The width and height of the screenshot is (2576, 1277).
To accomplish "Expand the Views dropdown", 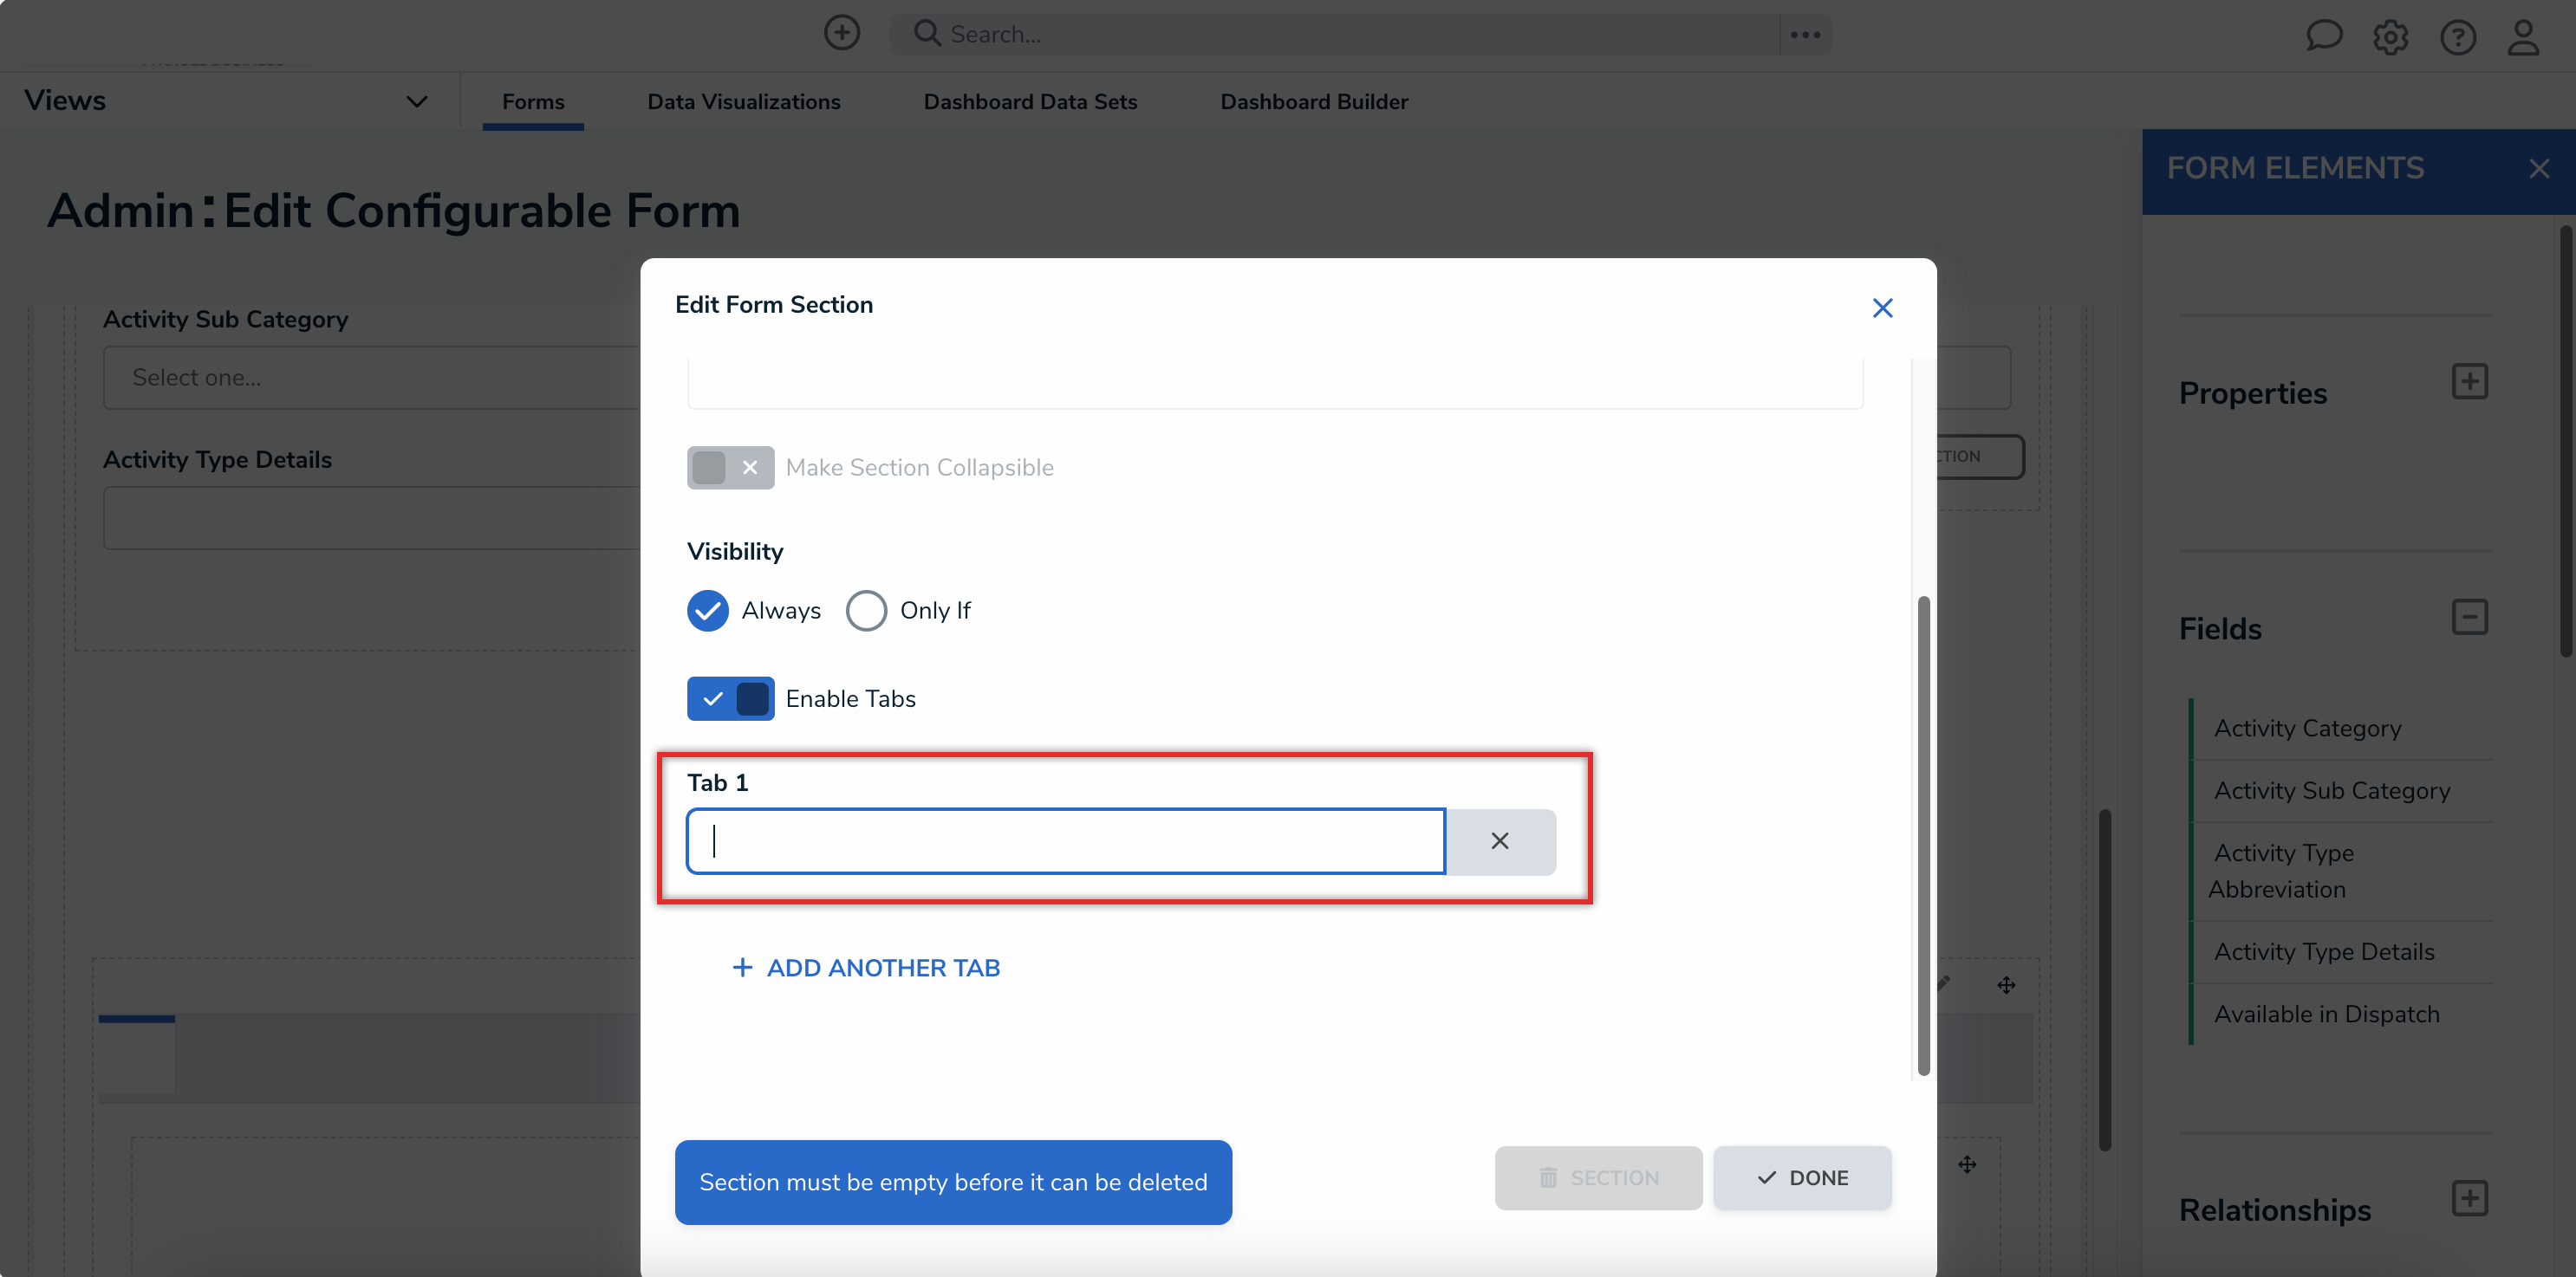I will tap(416, 100).
